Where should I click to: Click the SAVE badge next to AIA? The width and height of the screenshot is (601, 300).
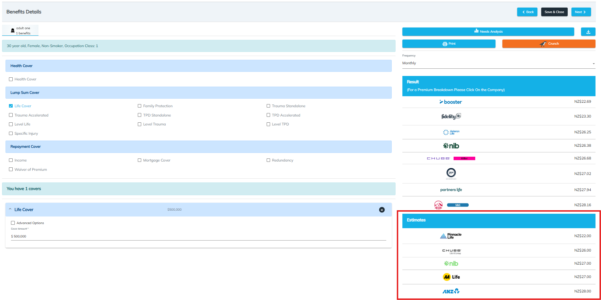(458, 205)
